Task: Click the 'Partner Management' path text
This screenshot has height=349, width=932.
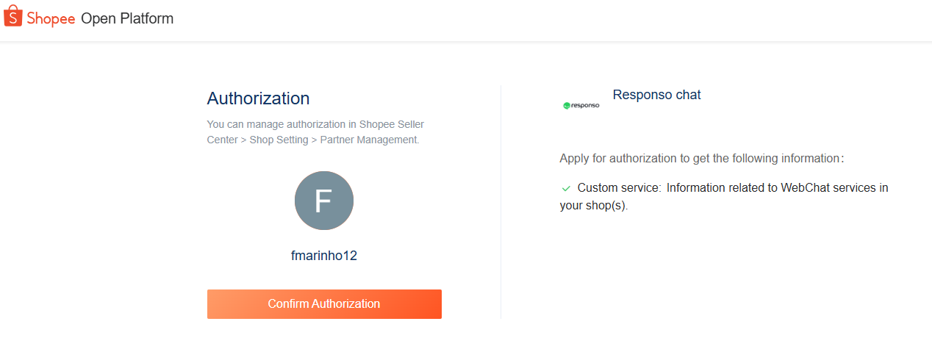Action: point(370,140)
